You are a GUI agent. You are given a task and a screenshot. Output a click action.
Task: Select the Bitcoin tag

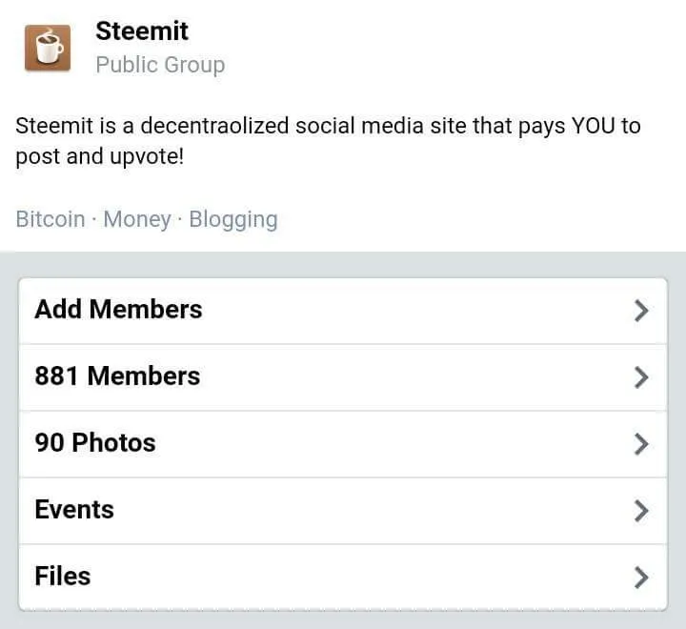click(x=50, y=219)
